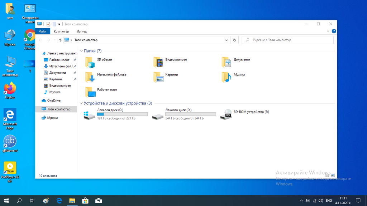Click the Локален диск (C:) usage bar

122,114
